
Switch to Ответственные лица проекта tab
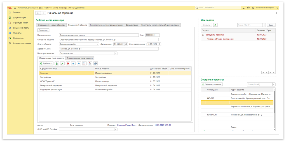click(x=79, y=58)
